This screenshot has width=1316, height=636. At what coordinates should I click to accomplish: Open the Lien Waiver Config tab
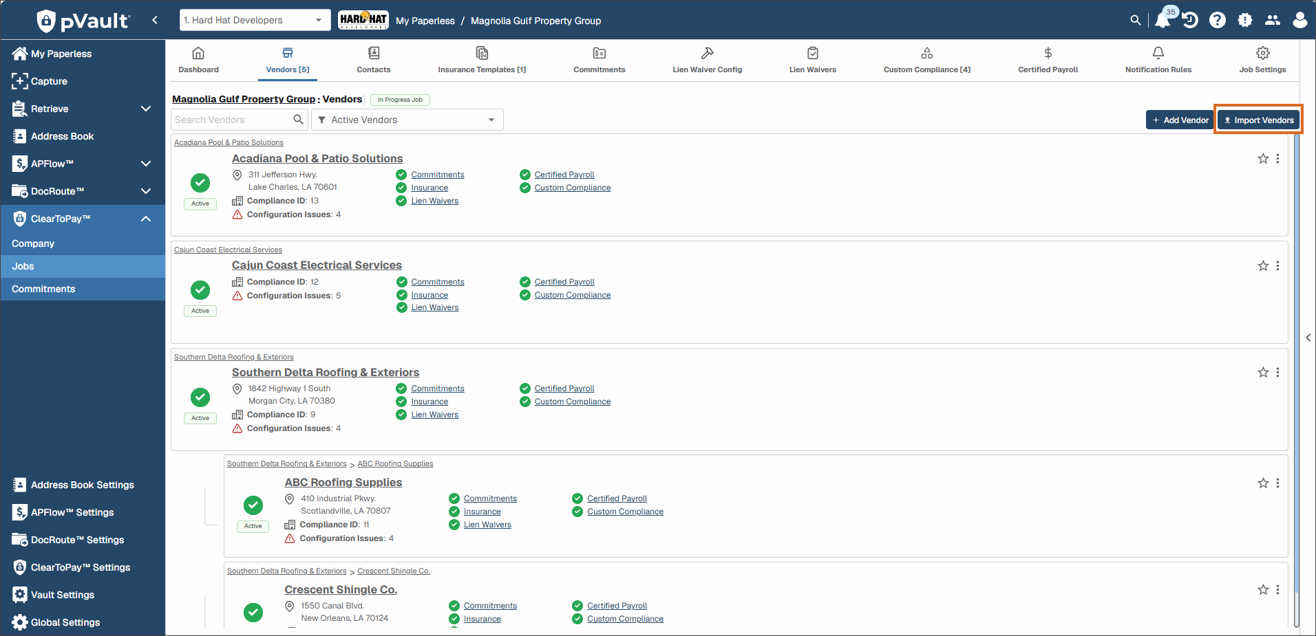pos(708,60)
